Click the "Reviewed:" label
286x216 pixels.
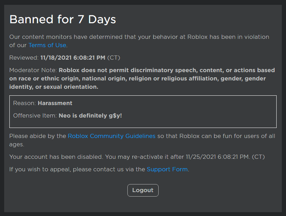[x=24, y=58]
